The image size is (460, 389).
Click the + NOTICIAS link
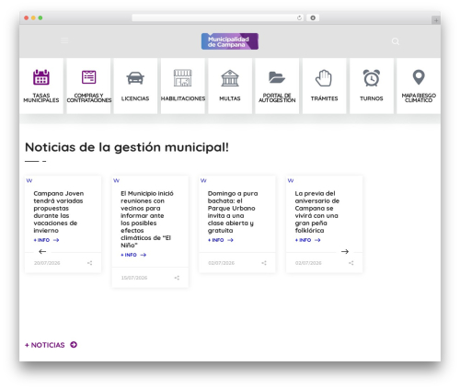pos(45,345)
